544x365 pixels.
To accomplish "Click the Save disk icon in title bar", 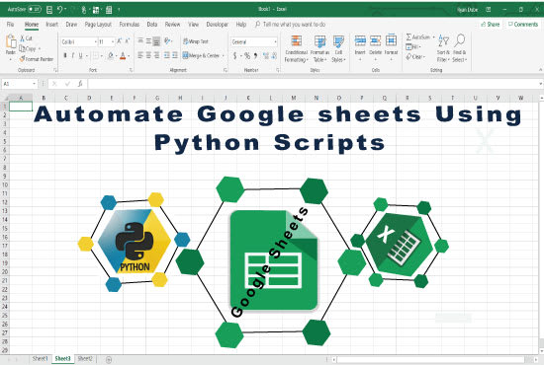I will coord(49,10).
